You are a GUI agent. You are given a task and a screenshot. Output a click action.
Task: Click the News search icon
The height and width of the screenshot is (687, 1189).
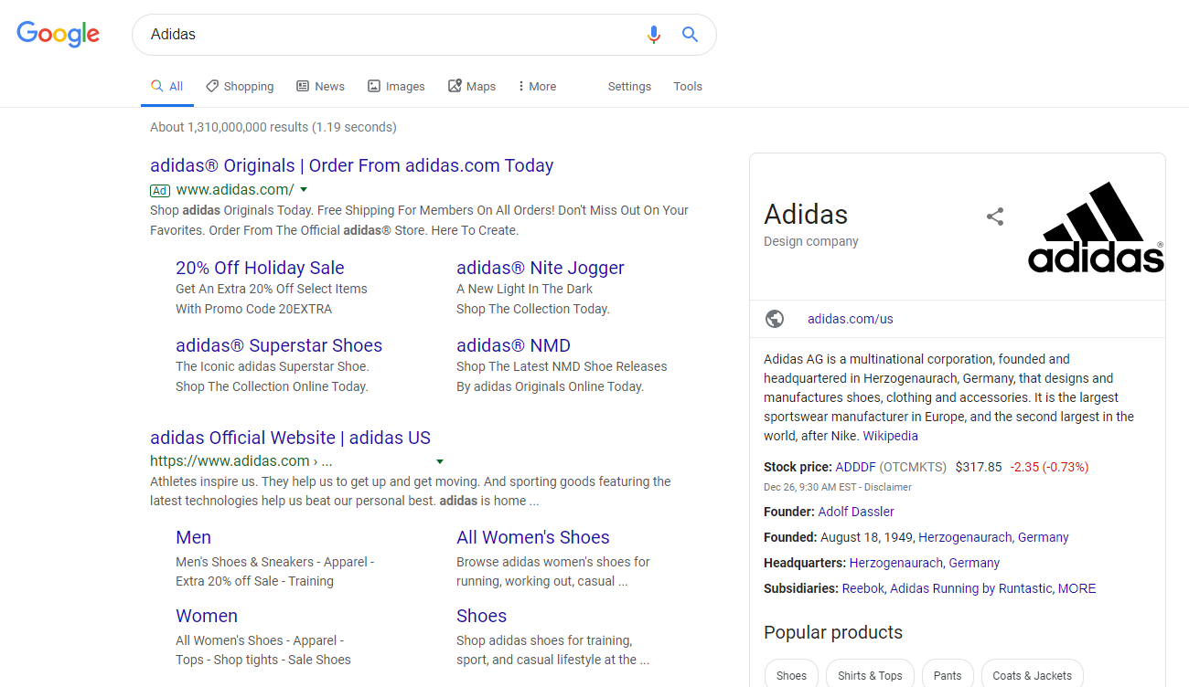(x=302, y=85)
